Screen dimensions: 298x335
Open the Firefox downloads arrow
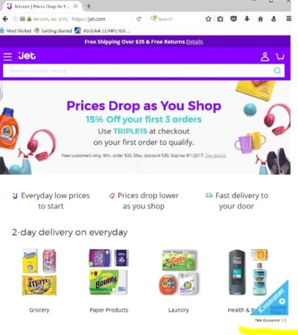(247, 19)
